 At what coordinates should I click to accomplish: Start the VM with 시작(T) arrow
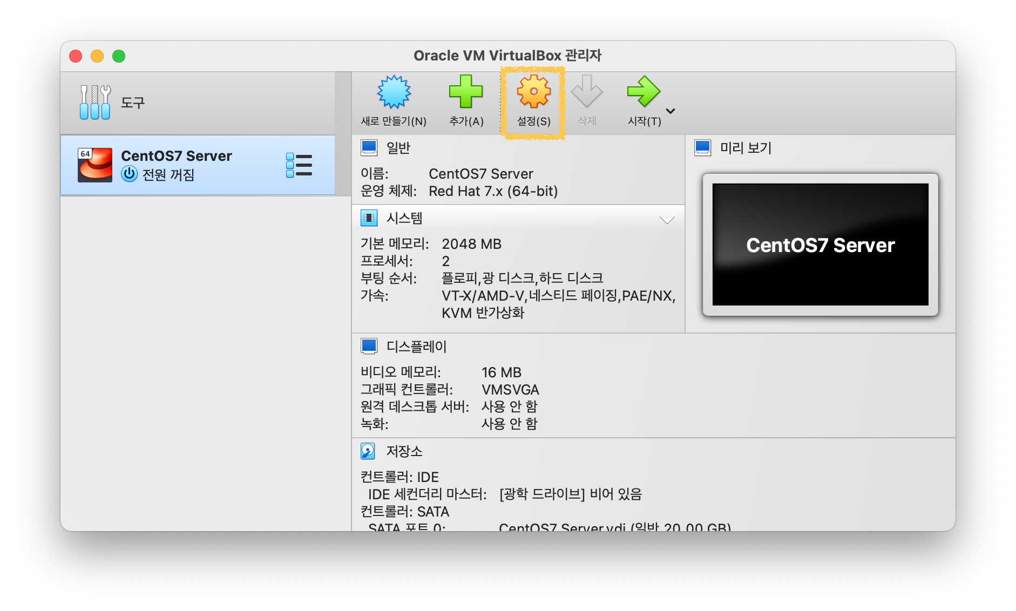point(644,92)
